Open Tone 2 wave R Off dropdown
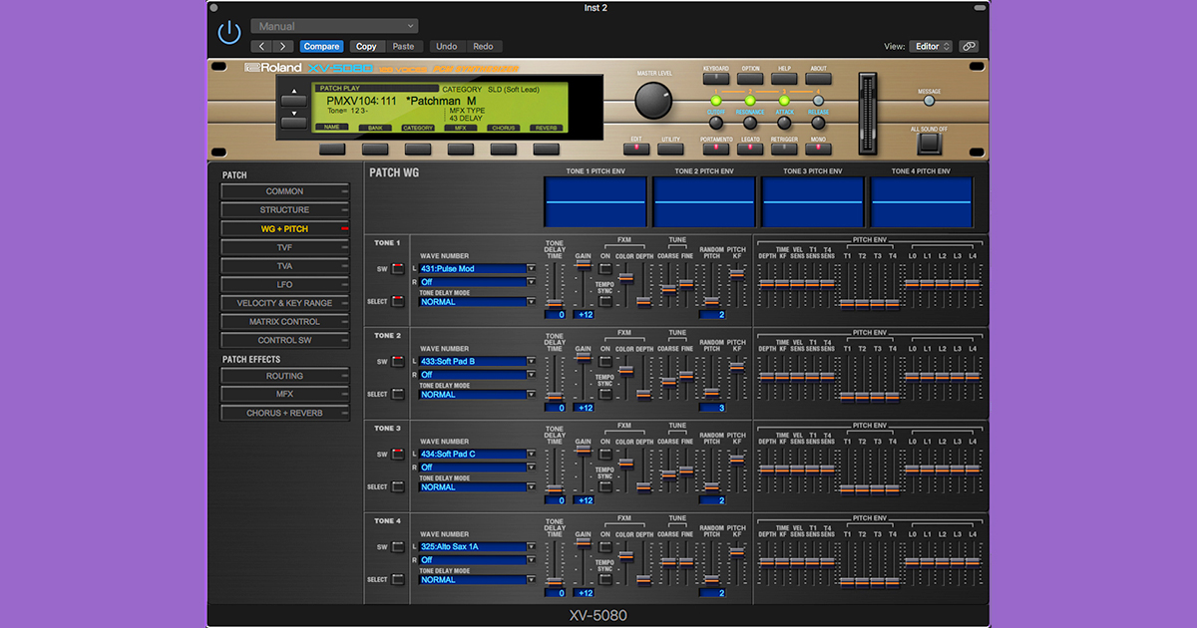This screenshot has height=628, width=1197. 478,375
